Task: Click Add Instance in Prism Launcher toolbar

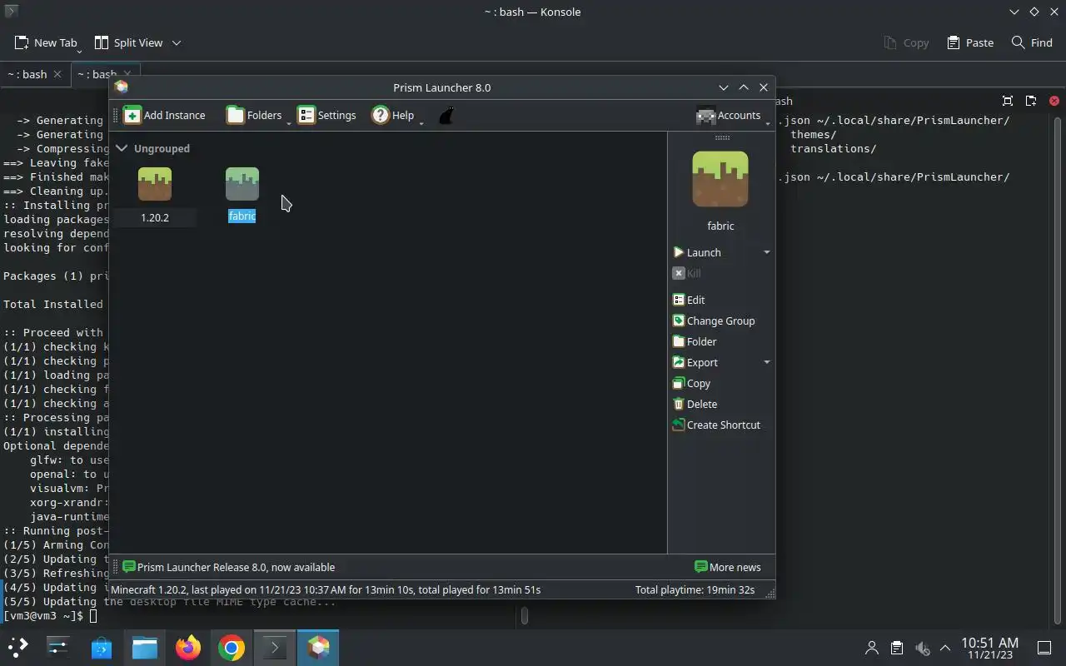Action: [164, 115]
